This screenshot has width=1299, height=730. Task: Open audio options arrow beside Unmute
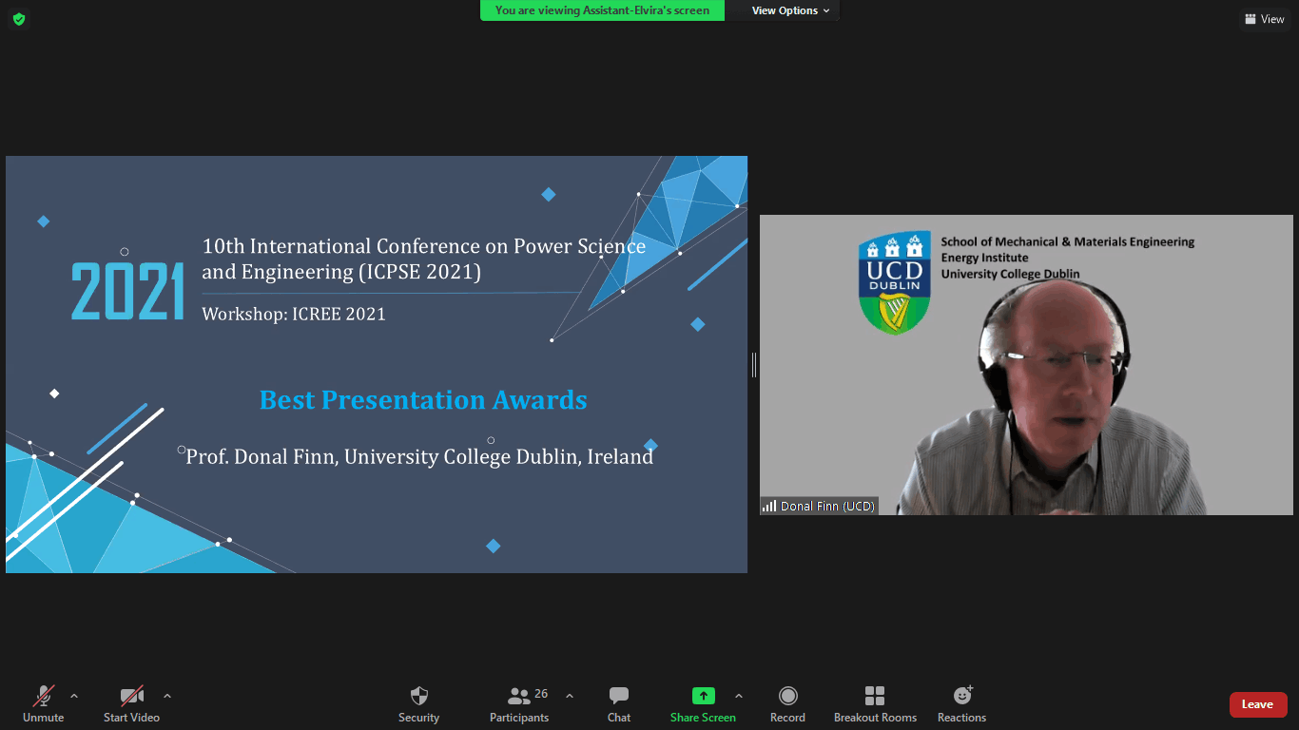coord(74,696)
